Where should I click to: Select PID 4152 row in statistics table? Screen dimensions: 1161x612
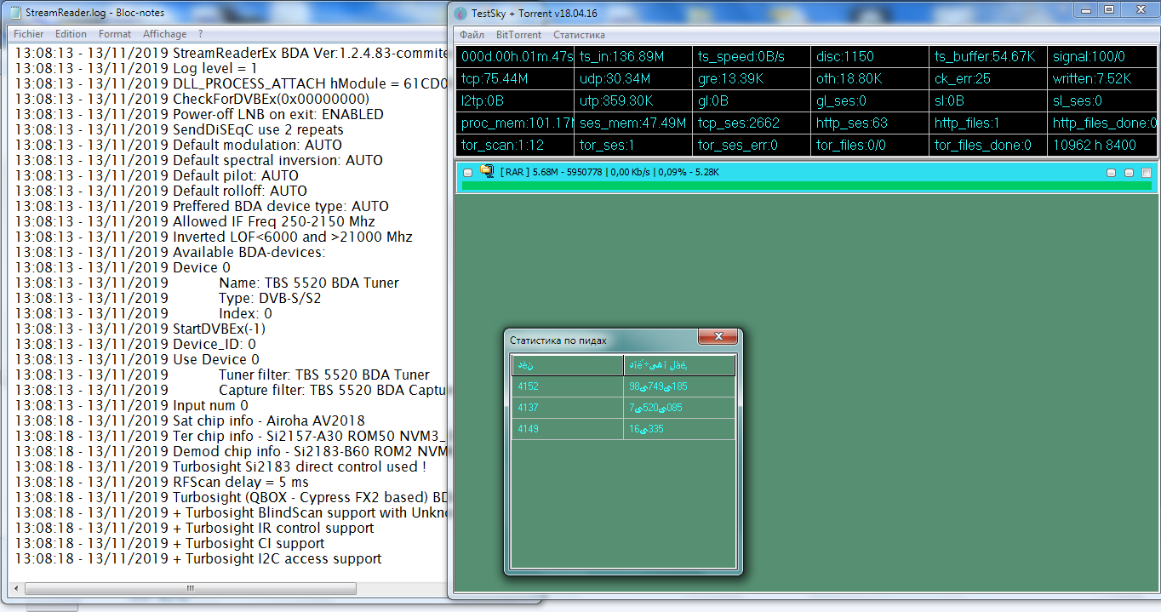567,386
